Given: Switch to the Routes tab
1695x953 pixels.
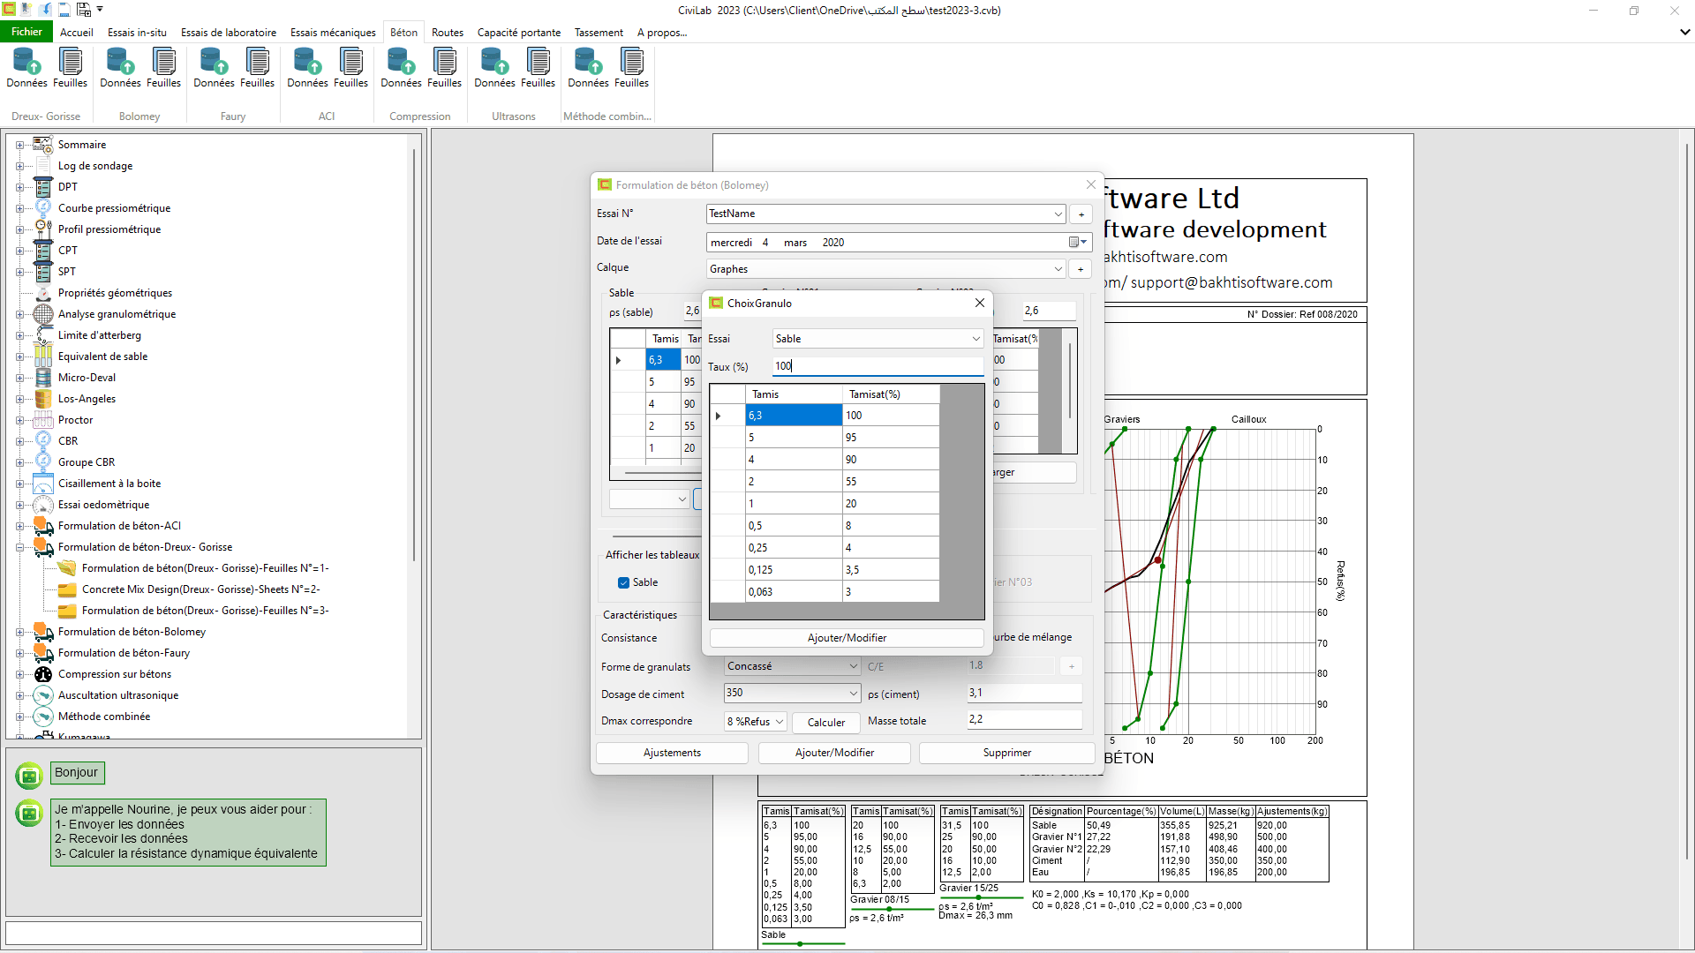Looking at the screenshot, I should tap(448, 33).
